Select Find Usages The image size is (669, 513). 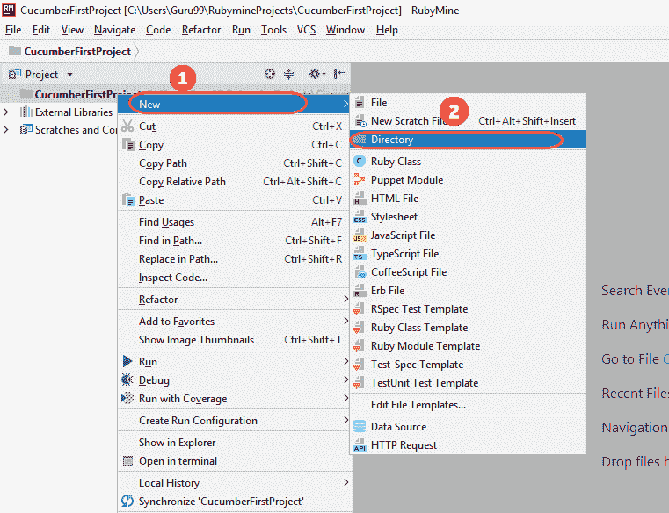click(233, 221)
